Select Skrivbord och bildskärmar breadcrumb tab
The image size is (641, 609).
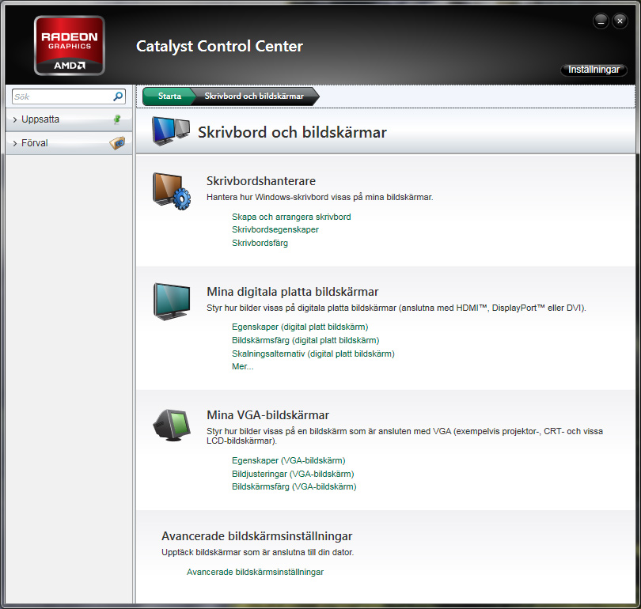[x=253, y=96]
